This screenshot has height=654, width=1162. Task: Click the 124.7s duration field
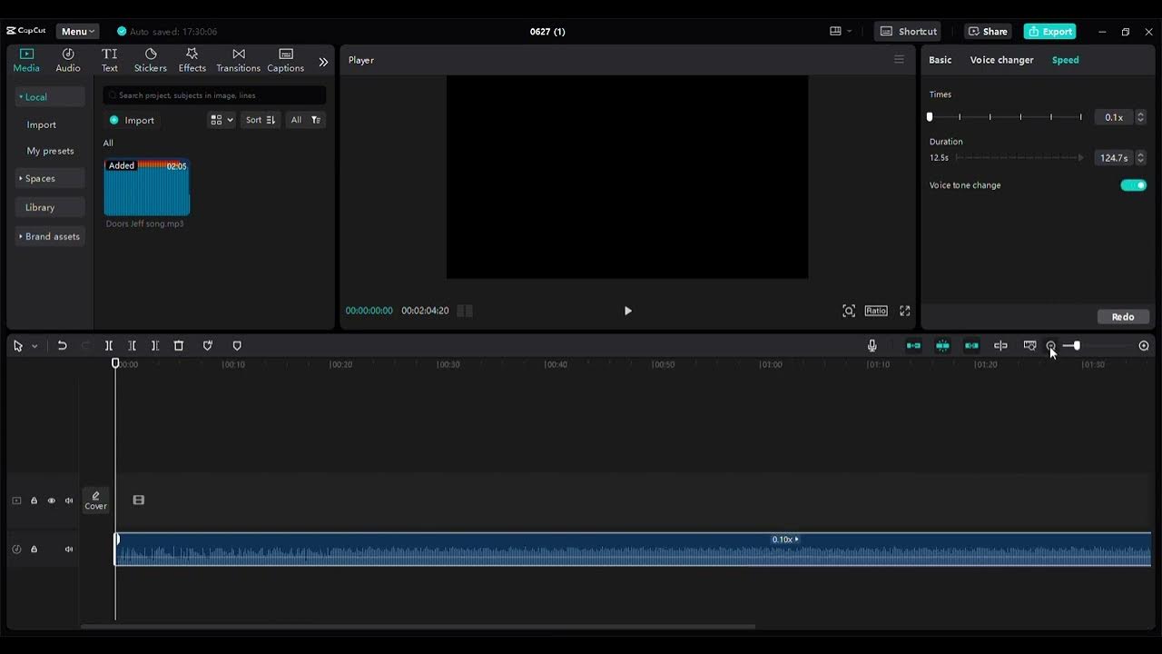1114,158
